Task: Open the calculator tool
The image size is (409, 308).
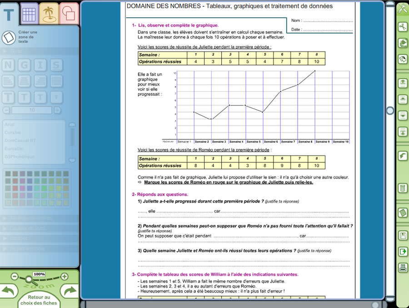Action: (402, 213)
